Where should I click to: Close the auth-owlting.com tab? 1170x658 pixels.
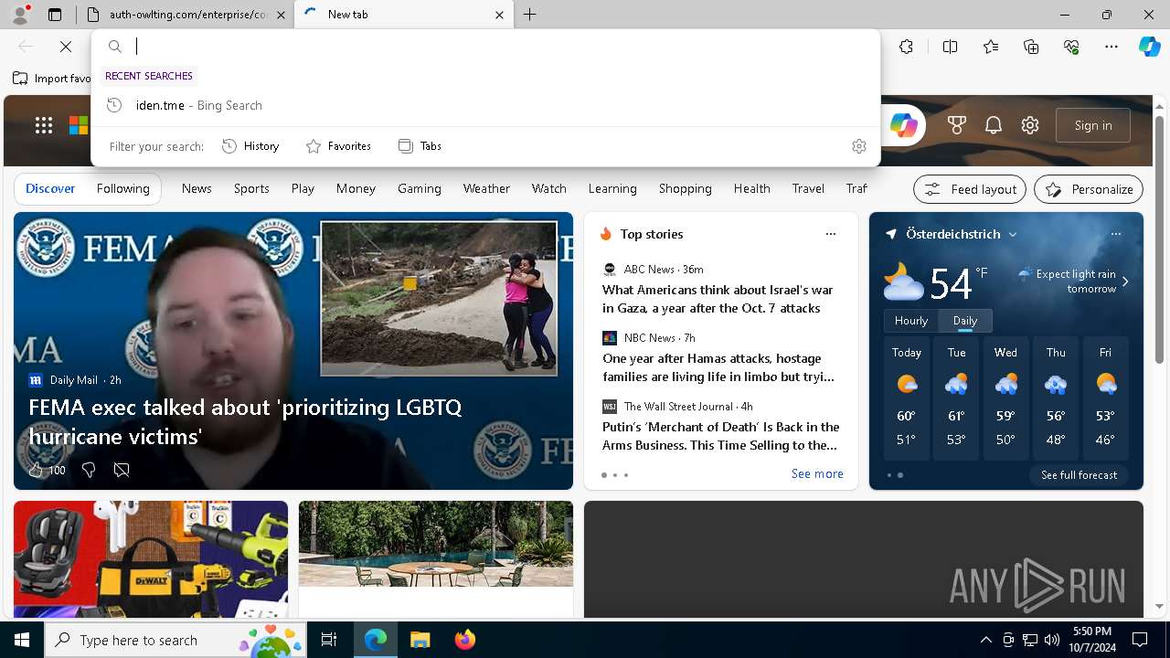pyautogui.click(x=281, y=15)
